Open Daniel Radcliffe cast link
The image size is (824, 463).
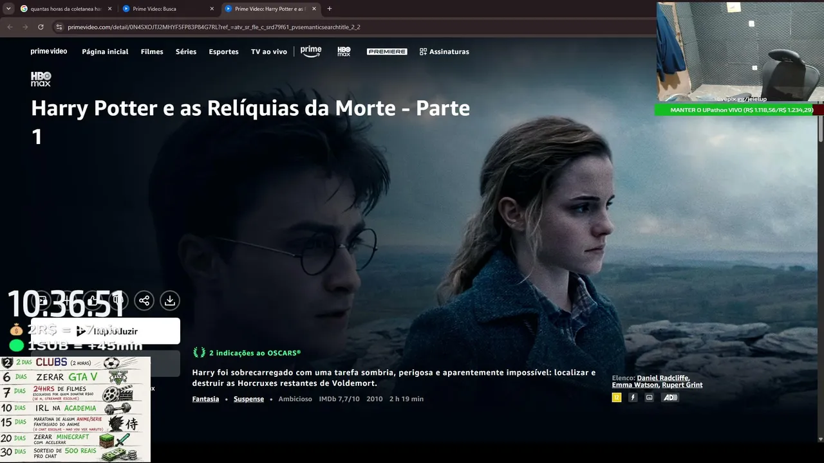click(x=663, y=378)
